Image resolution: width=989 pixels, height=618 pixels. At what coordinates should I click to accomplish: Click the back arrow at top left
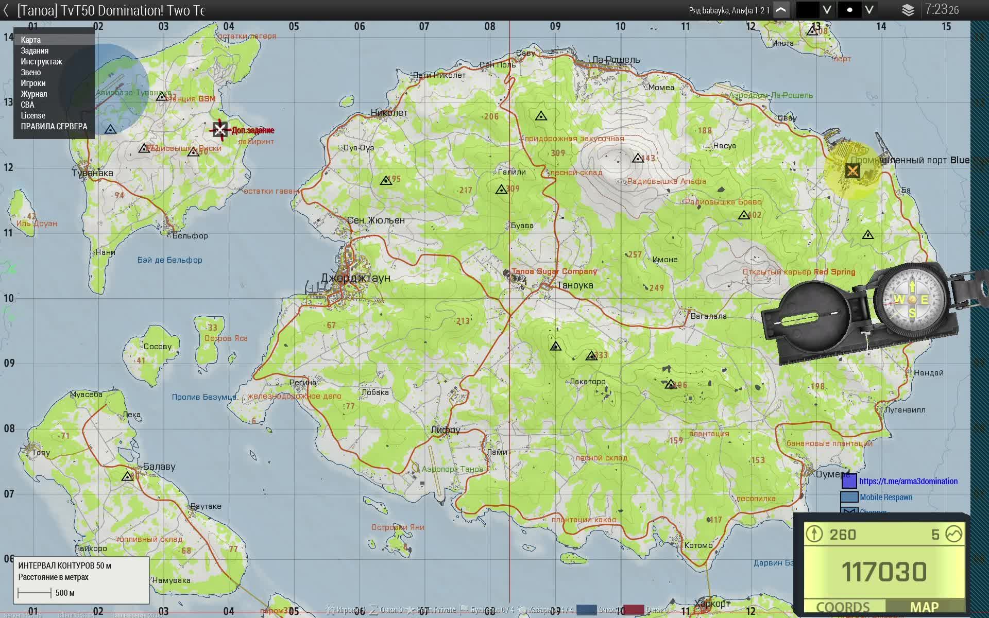click(x=6, y=10)
